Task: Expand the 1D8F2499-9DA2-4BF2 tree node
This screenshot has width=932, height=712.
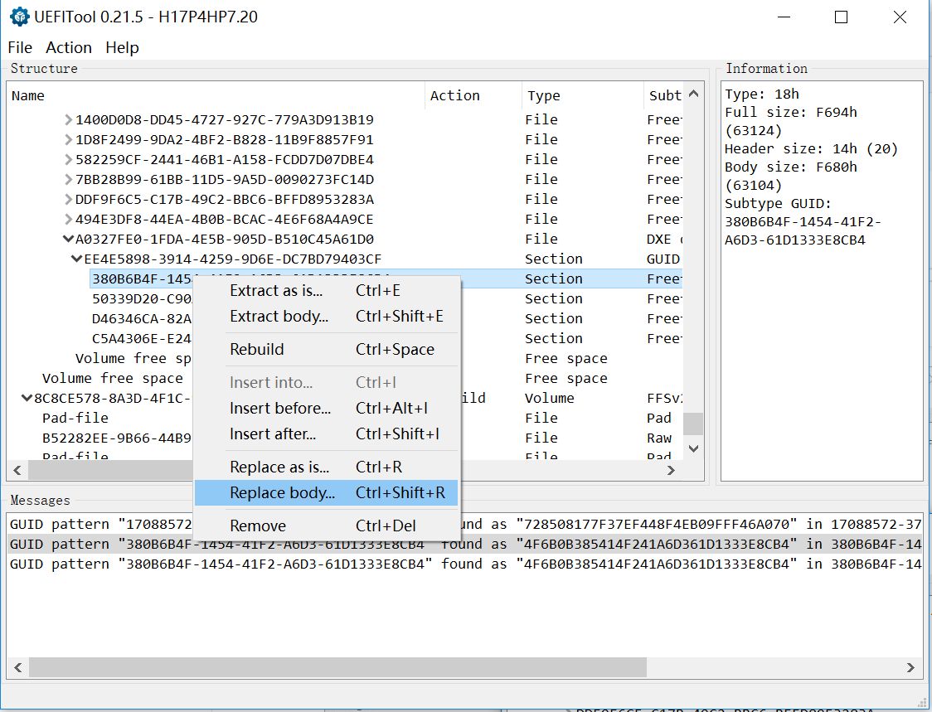Action: point(69,140)
